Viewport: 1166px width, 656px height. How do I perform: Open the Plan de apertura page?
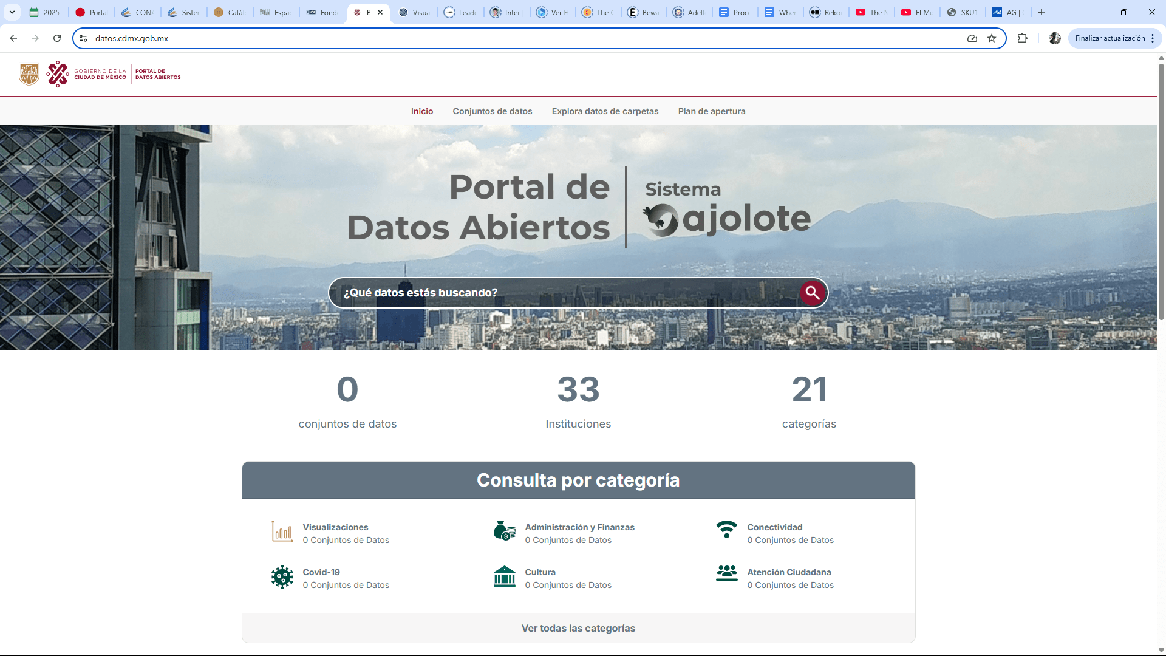[711, 111]
